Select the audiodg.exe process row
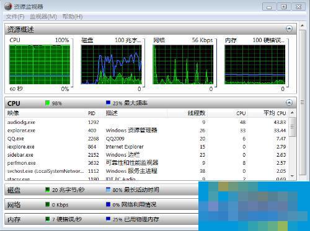This screenshot has height=231, width=310. (x=147, y=122)
